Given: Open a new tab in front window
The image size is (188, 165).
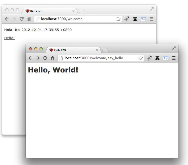Looking at the screenshot, I should pyautogui.click(x=105, y=50).
